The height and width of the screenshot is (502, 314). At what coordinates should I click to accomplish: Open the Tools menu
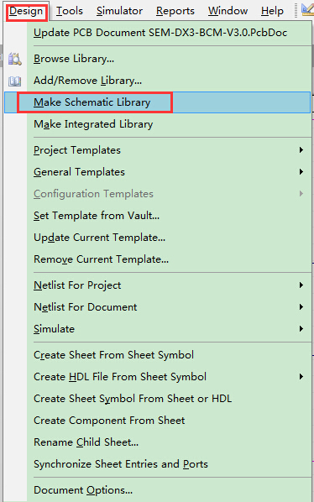[70, 11]
